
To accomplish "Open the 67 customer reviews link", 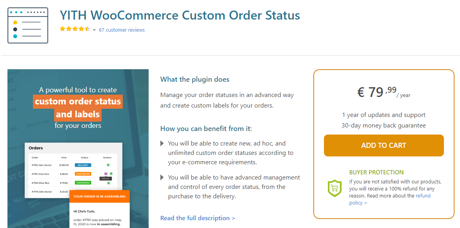I will pos(122,30).
